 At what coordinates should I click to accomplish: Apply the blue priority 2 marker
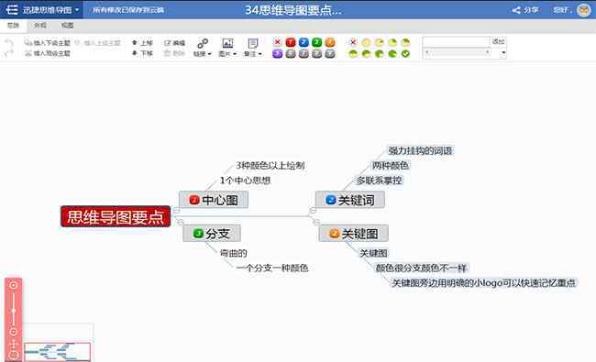tap(304, 42)
